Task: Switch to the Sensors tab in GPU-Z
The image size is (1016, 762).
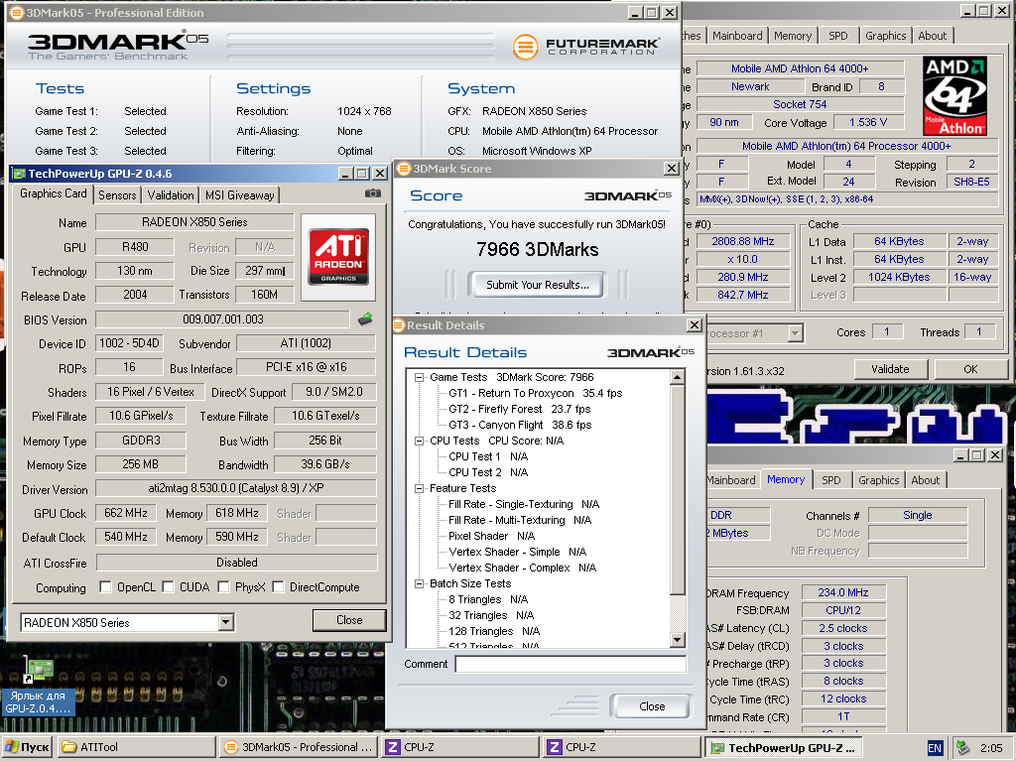Action: click(117, 195)
